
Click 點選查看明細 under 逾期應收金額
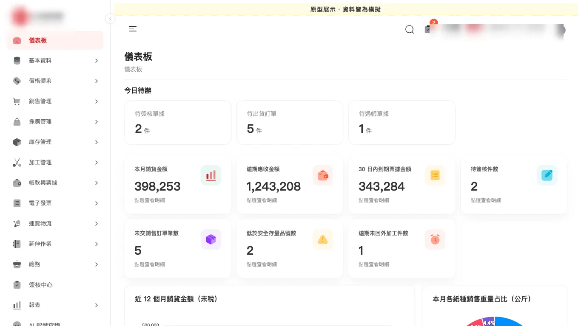[x=262, y=200]
